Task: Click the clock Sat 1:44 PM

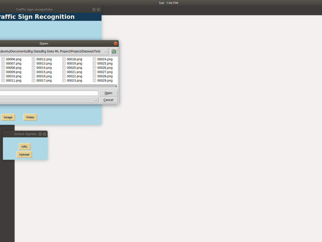Action: click(169, 3)
